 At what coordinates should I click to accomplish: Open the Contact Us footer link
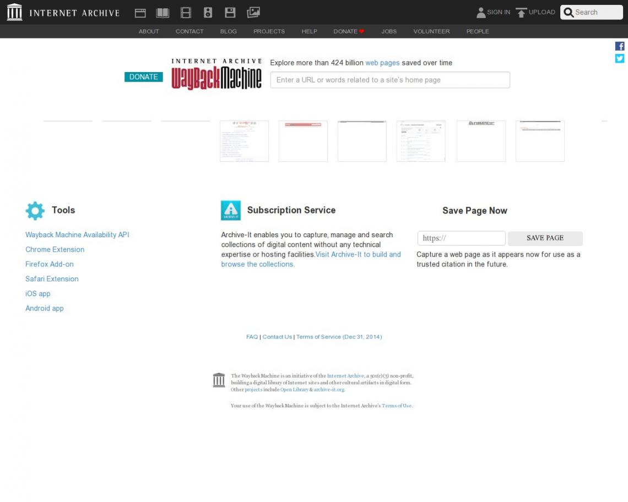pyautogui.click(x=277, y=337)
